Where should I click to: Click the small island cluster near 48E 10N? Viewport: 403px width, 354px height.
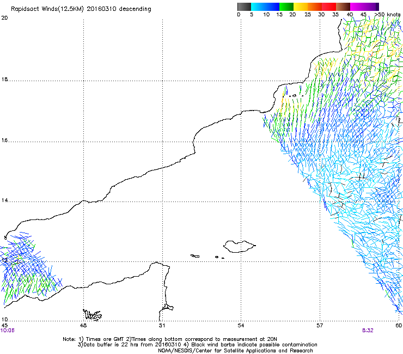point(92,315)
